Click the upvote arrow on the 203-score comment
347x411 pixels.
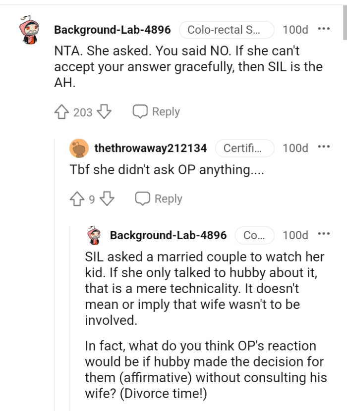pos(61,111)
